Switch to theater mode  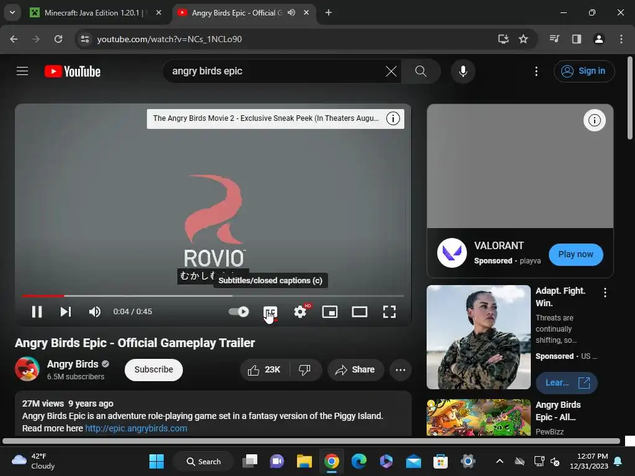click(x=360, y=312)
